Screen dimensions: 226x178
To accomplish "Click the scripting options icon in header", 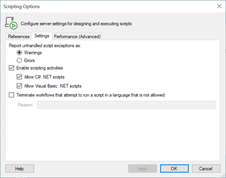I will [11, 23].
